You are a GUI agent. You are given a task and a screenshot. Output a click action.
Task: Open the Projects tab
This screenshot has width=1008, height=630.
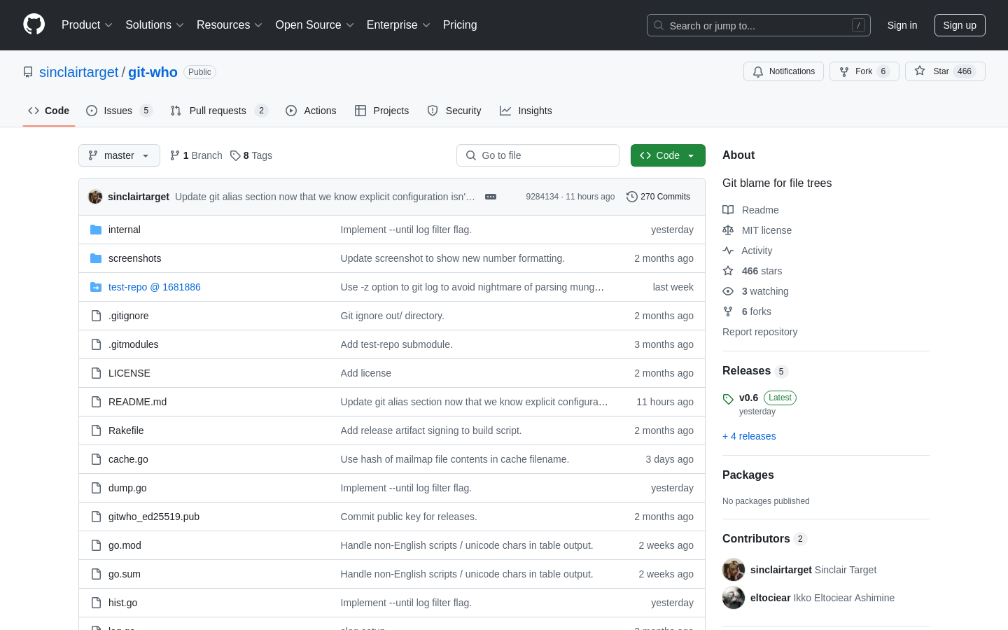tap(382, 111)
